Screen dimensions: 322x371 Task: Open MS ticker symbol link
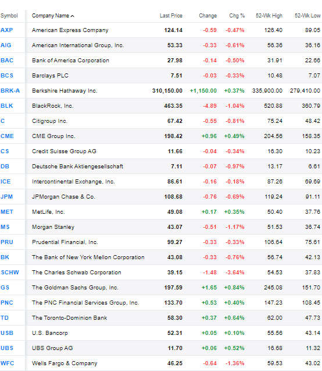pyautogui.click(x=5, y=227)
